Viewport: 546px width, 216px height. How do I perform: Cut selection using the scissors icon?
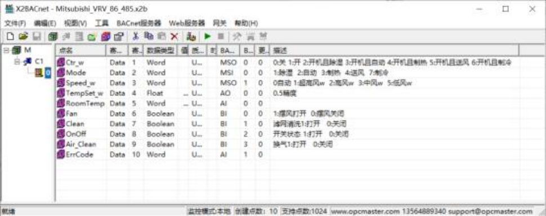click(136, 36)
